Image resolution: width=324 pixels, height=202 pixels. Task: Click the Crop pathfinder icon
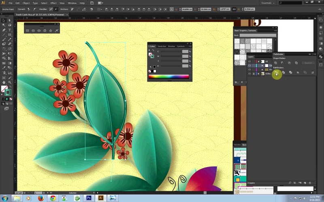coord(298,73)
